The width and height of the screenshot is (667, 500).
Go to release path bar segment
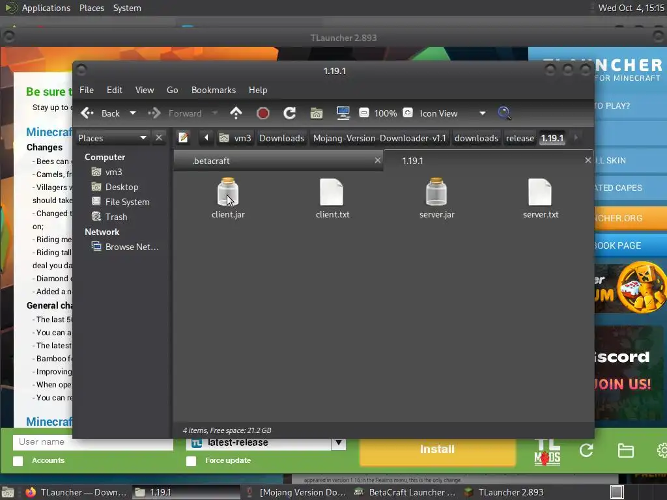(x=520, y=138)
